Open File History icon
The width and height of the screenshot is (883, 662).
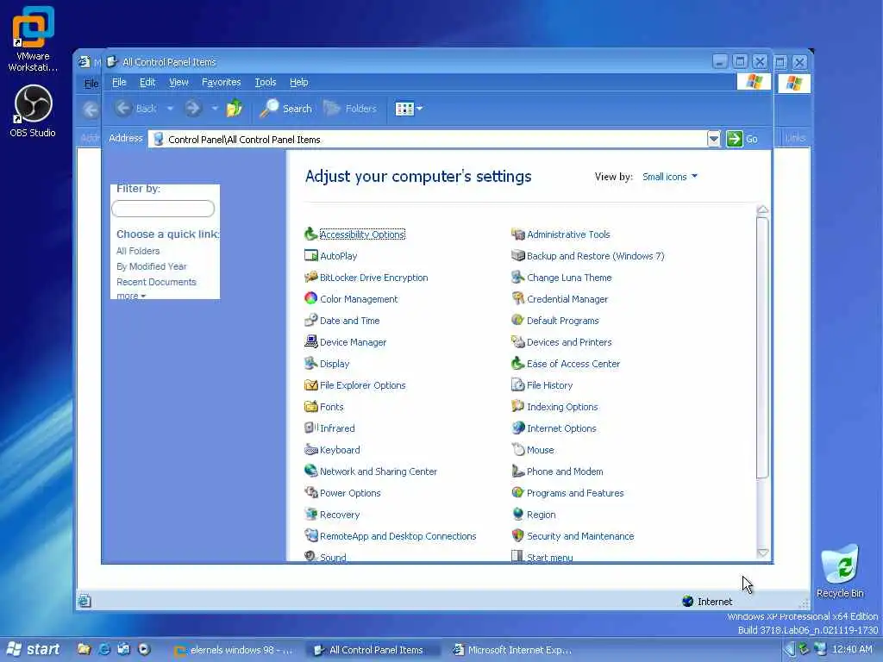click(517, 385)
